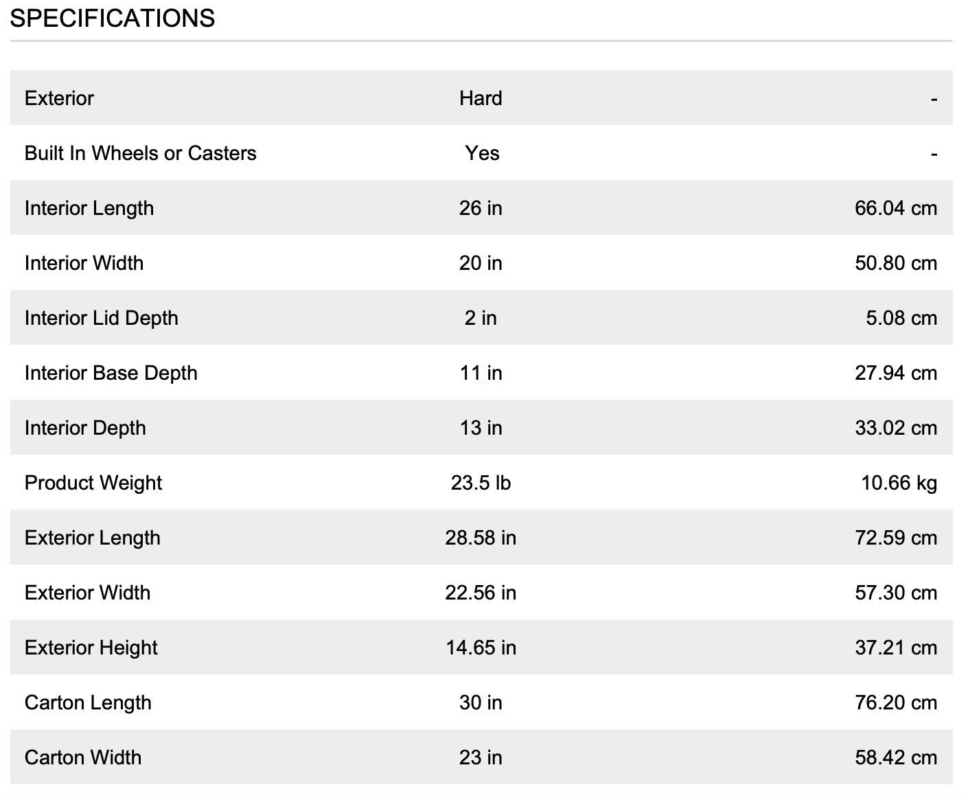Click the Exterior Length label
Image resolution: width=968 pixels, height=798 pixels.
93,538
